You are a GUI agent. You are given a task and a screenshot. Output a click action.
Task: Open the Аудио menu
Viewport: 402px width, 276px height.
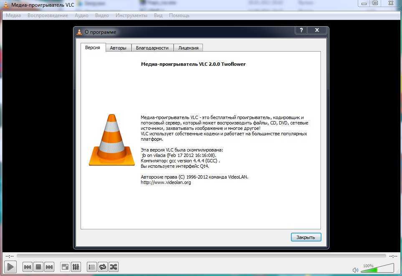(81, 15)
